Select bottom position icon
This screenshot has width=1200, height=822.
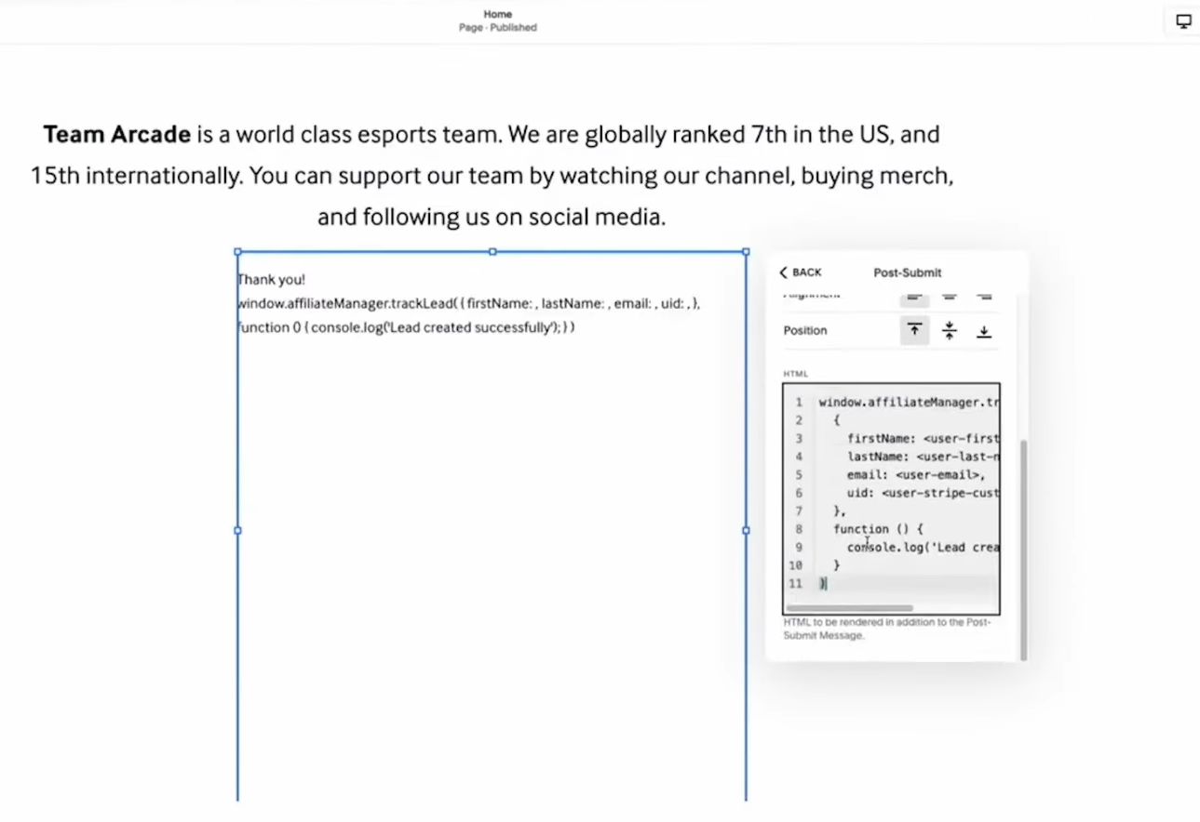pyautogui.click(x=984, y=330)
